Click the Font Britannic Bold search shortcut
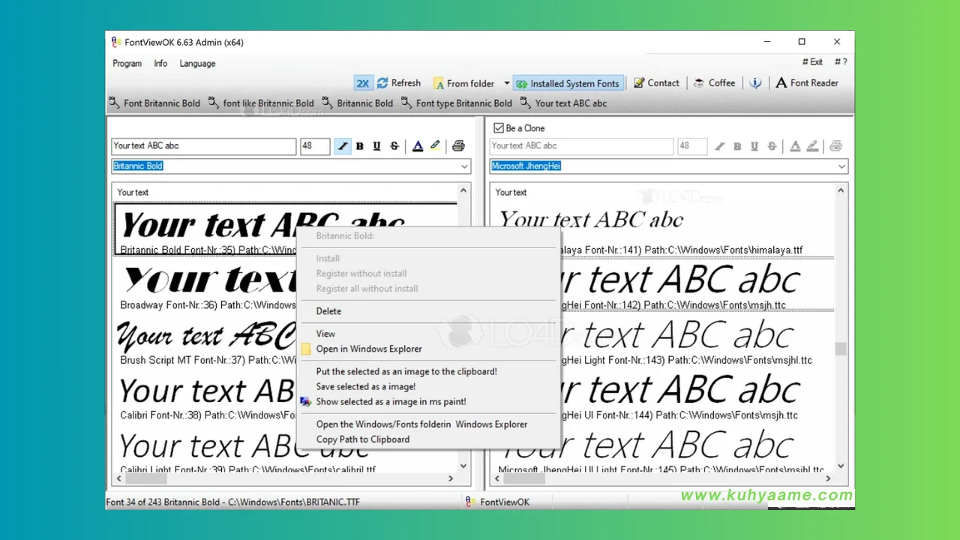This screenshot has height=540, width=960. click(154, 103)
